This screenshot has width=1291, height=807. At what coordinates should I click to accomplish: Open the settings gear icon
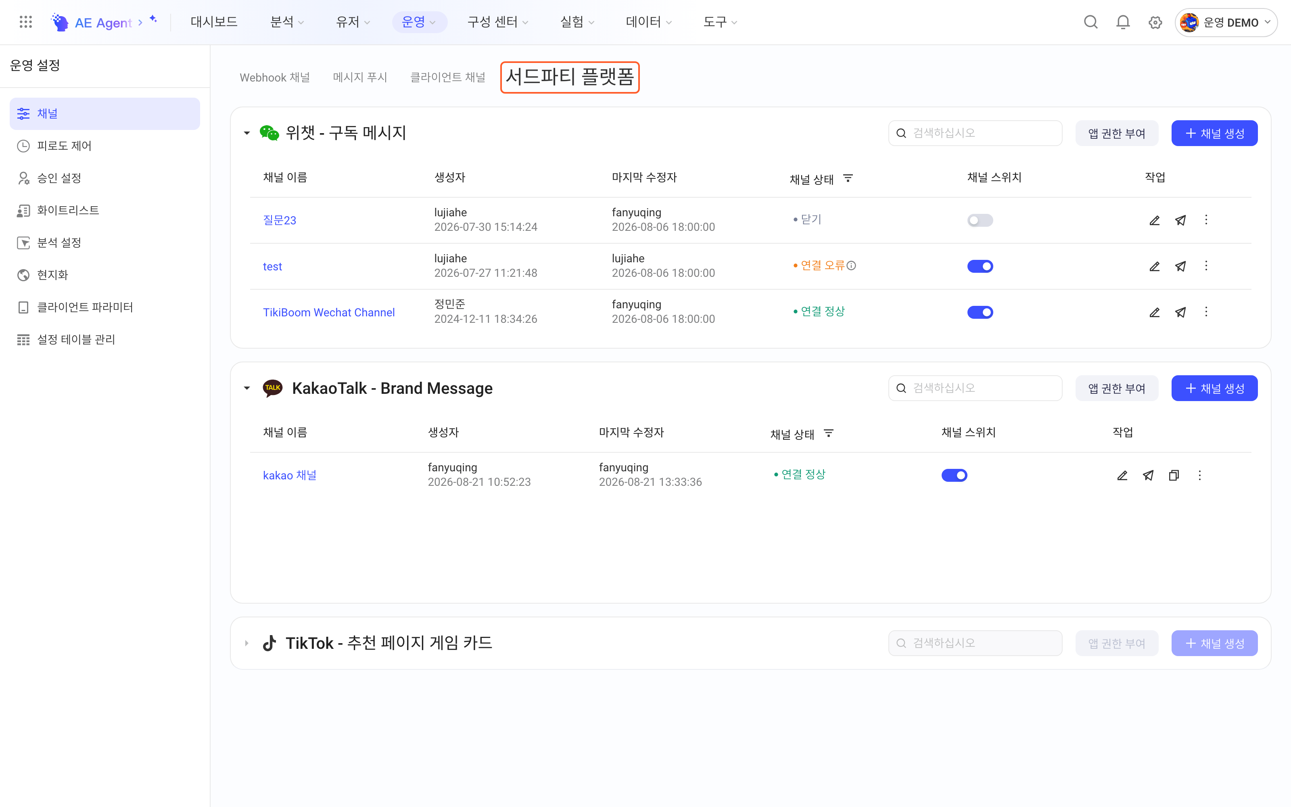point(1155,23)
